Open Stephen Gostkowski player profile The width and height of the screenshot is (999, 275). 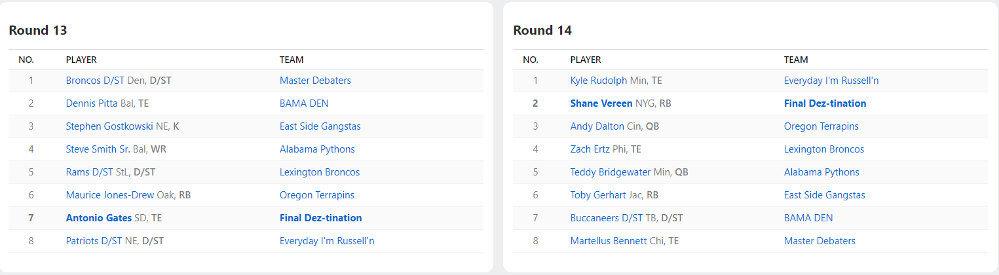coord(109,126)
